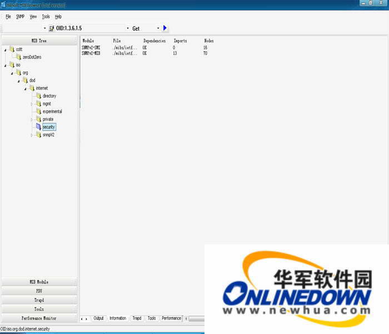Collapse the ccitt tree node
The height and width of the screenshot is (334, 389).
pyautogui.click(x=5, y=50)
